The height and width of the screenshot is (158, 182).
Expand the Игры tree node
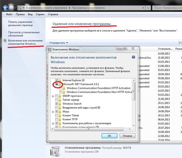coord(53,112)
